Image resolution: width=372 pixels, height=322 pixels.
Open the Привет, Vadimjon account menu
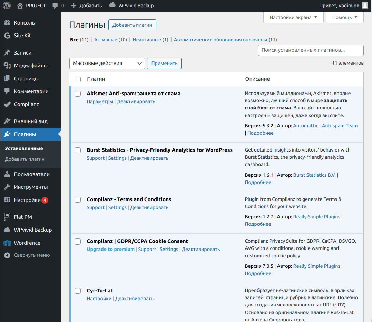point(343,6)
